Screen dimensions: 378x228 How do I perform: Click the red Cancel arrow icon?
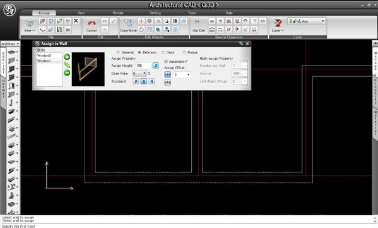(x=92, y=23)
